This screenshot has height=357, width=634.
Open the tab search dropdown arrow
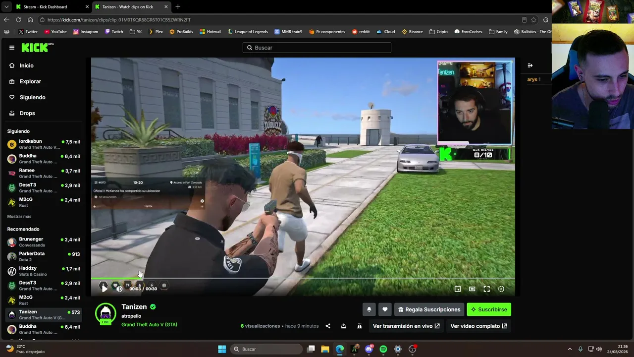pos(6,7)
